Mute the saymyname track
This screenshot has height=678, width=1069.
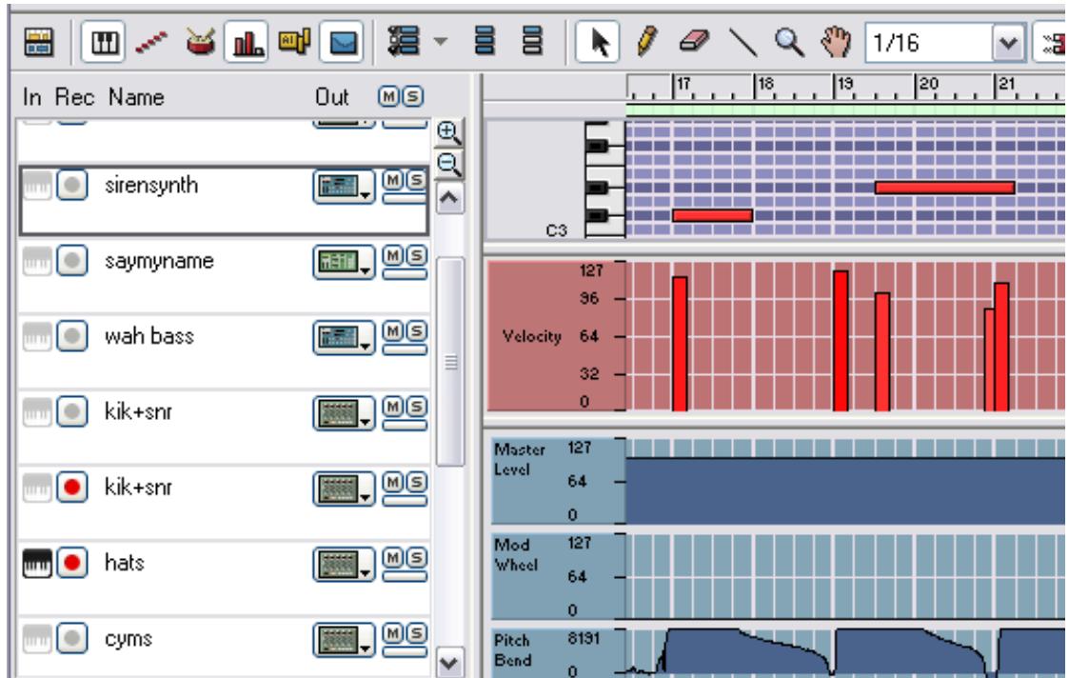click(x=394, y=257)
